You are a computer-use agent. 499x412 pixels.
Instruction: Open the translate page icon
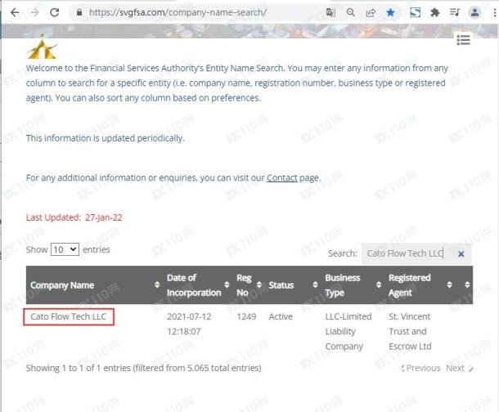click(330, 12)
